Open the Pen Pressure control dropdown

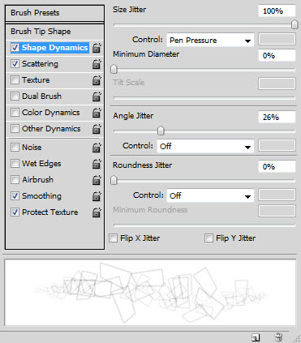[x=210, y=41]
